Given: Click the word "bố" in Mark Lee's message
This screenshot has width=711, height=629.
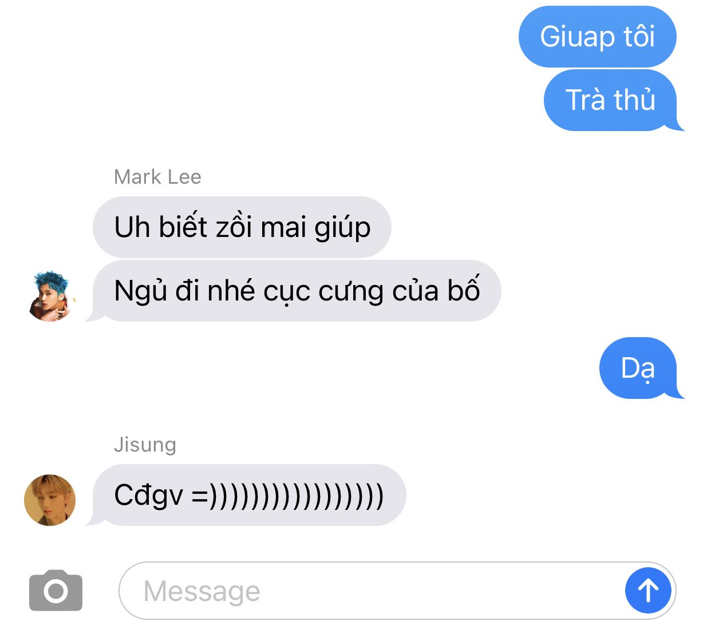Looking at the screenshot, I should pyautogui.click(x=464, y=290).
